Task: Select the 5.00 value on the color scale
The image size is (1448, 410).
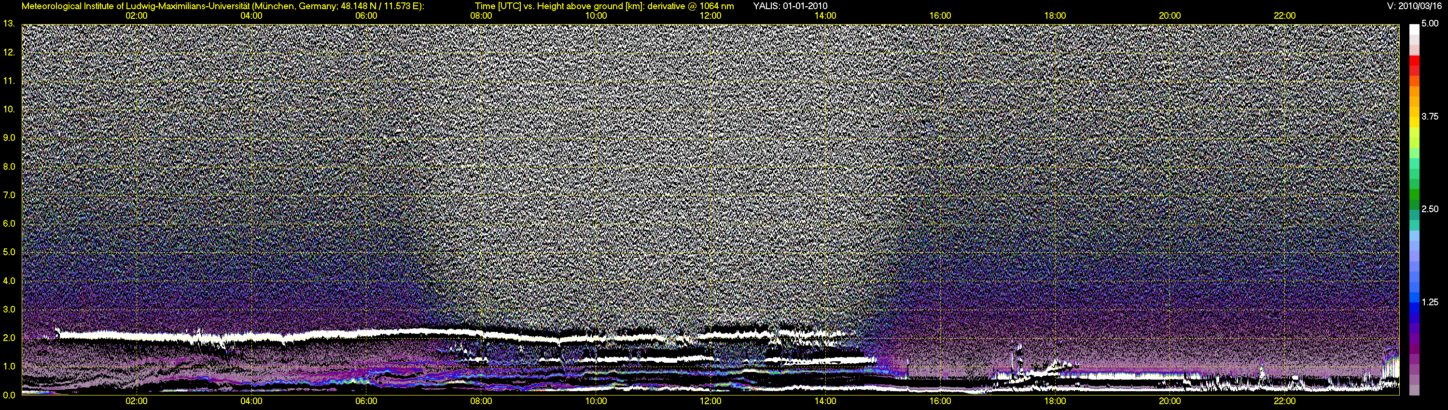Action: pos(1430,24)
